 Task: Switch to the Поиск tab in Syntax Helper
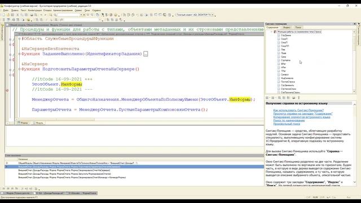coord(298,28)
